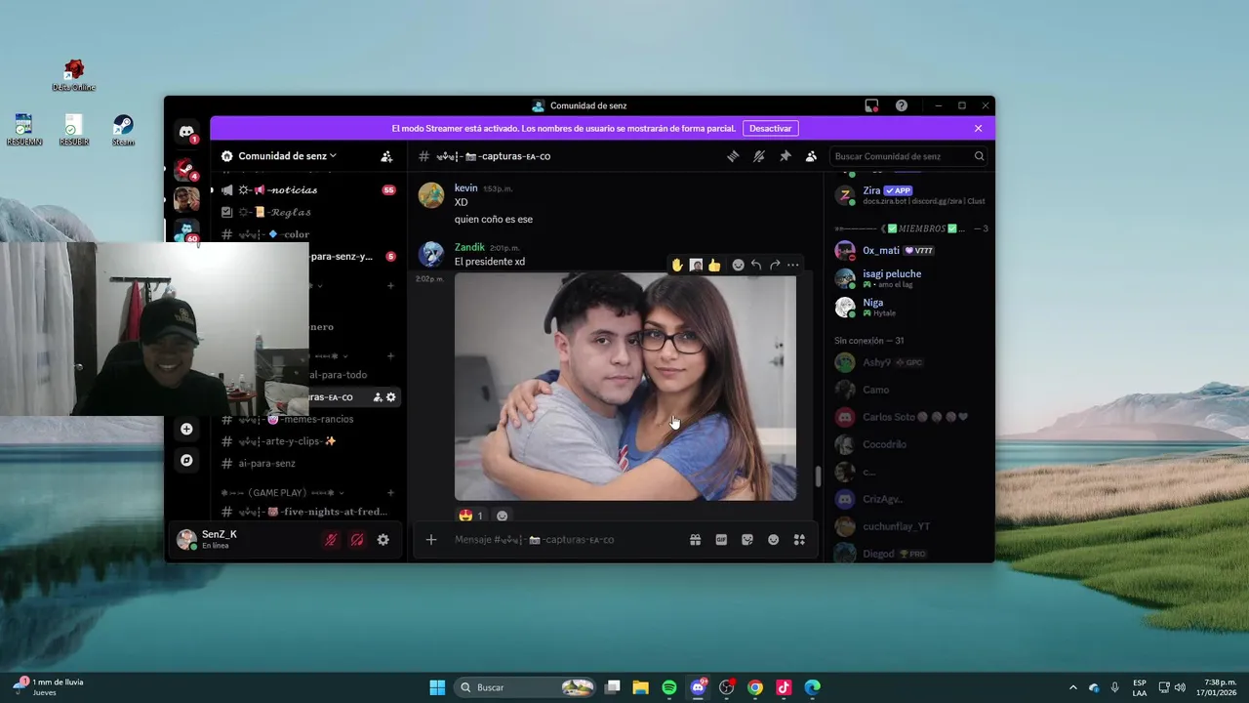Invite people icon beside Comunidad de senz
Screen dimensions: 1249x703
pyautogui.click(x=386, y=156)
